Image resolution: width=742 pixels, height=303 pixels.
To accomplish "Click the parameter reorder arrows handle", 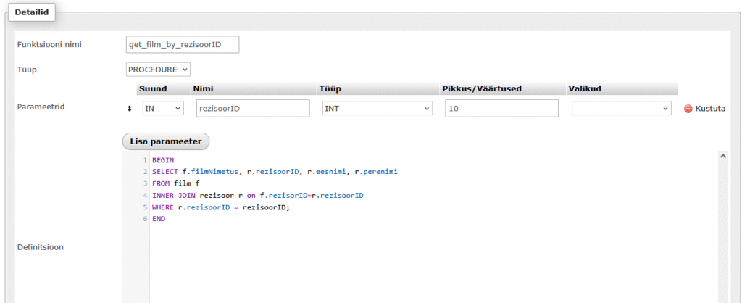I will click(130, 108).
